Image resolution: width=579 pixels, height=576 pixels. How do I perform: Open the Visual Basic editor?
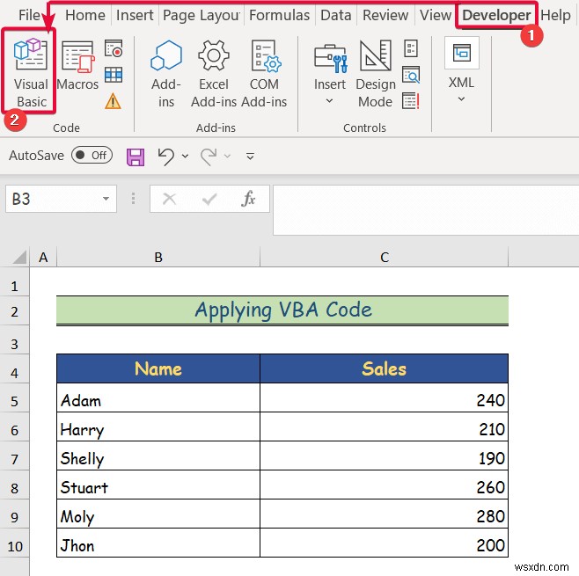click(30, 72)
